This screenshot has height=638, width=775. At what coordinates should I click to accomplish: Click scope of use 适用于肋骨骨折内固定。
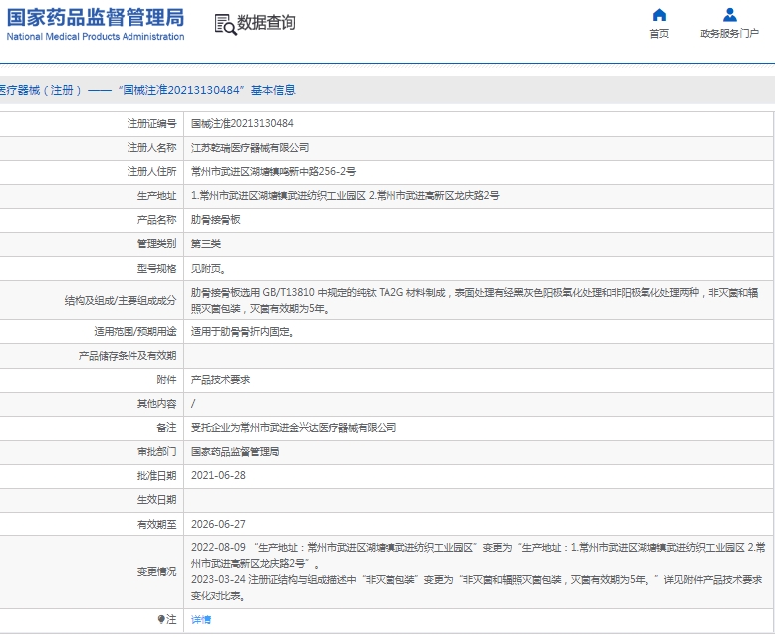pyautogui.click(x=243, y=332)
